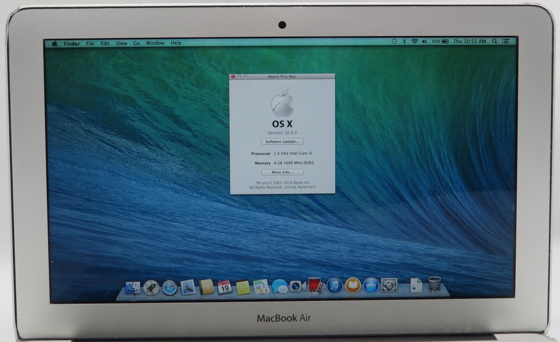Open the document stack in Dock

(x=416, y=285)
